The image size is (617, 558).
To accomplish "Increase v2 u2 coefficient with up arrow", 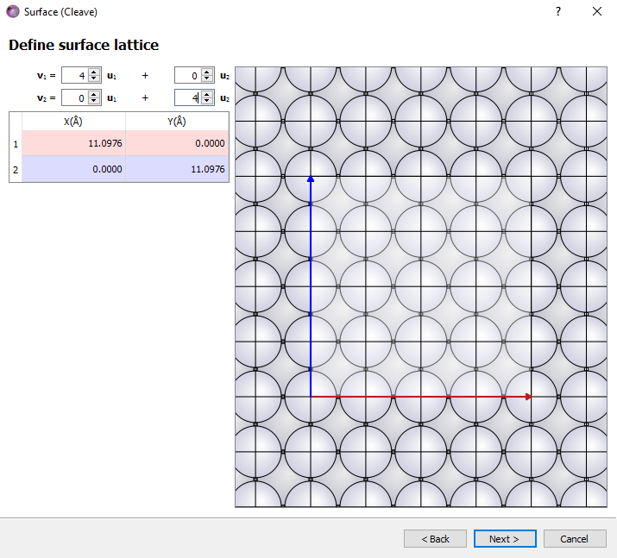I will point(207,95).
